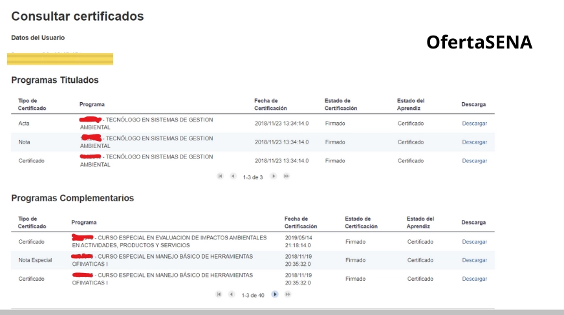This screenshot has width=564, height=315.
Task: Click 'Fecha de Certificación' header in Programas Titulados
Action: 270,104
